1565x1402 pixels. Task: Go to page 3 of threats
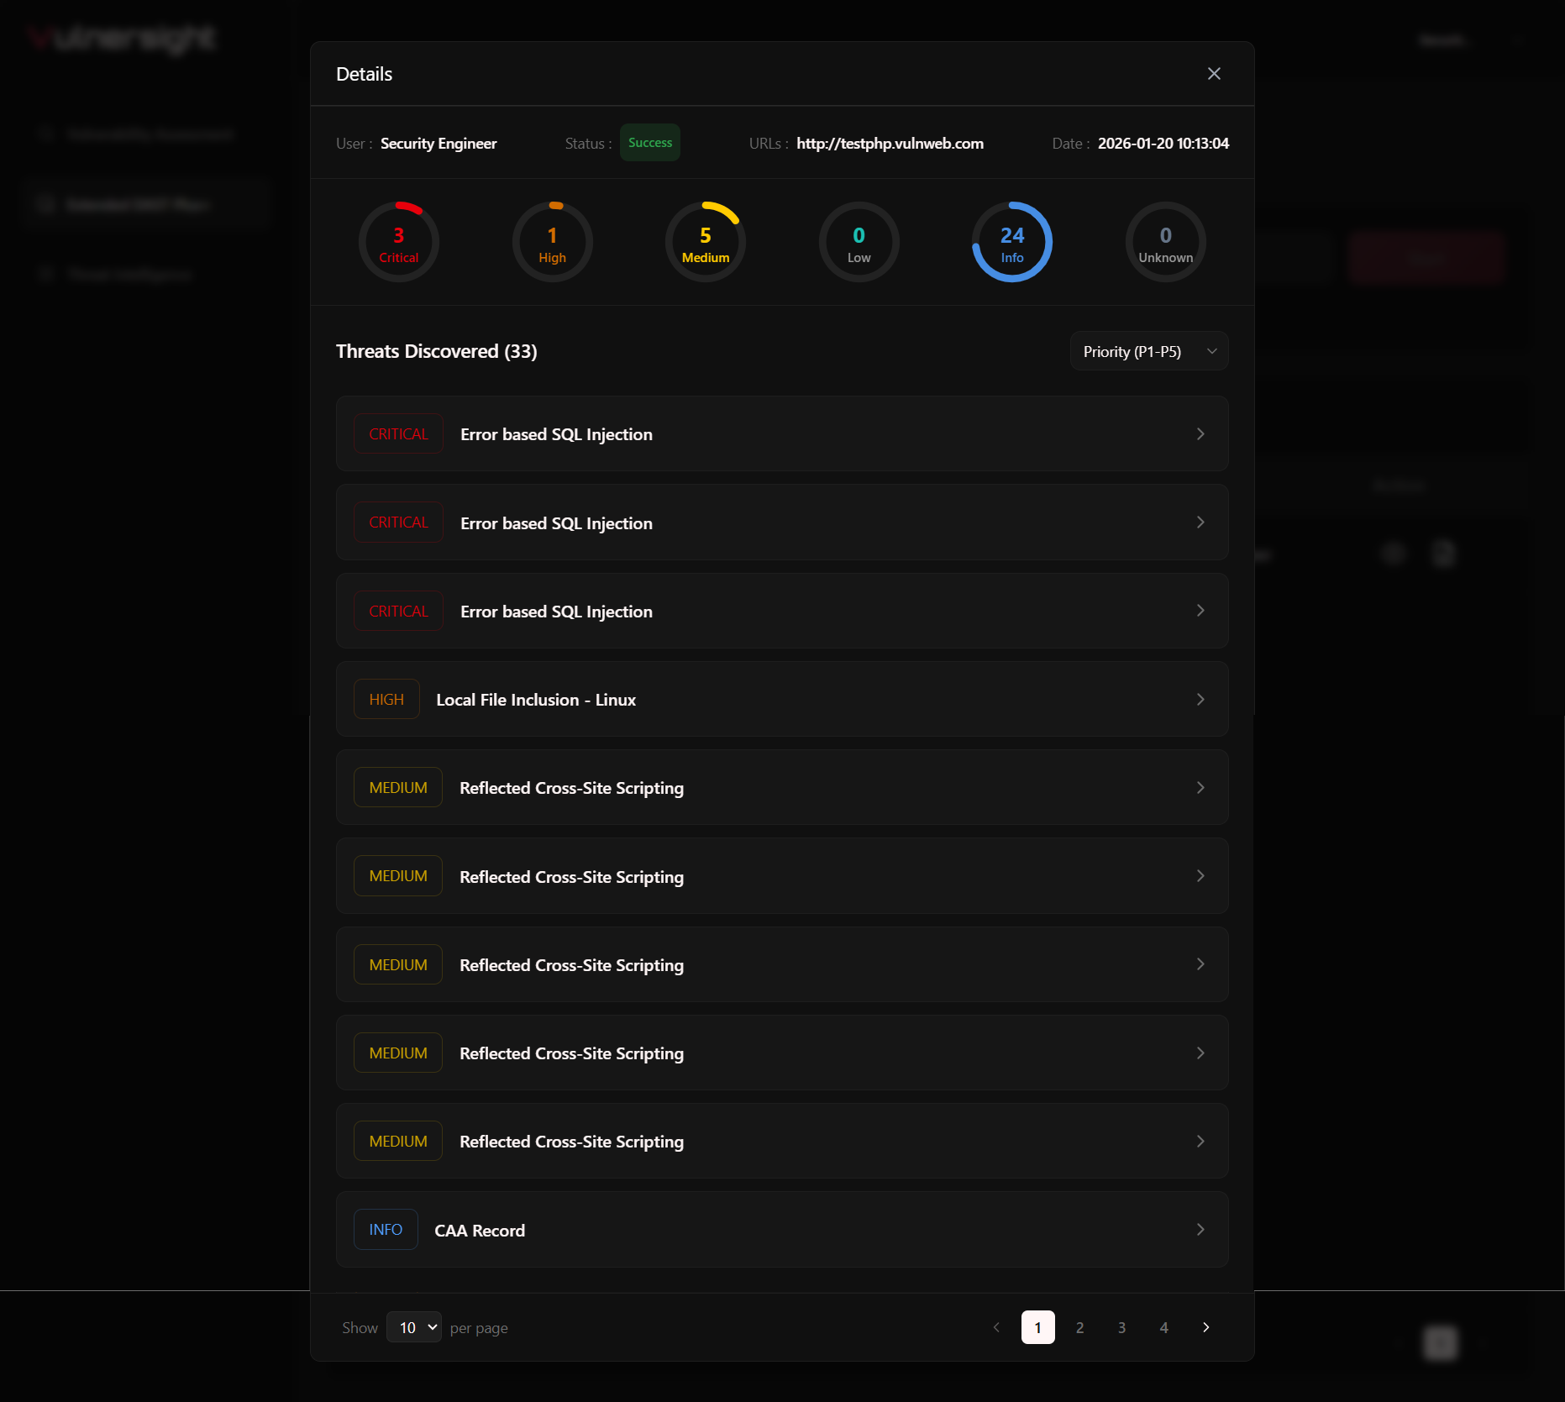pyautogui.click(x=1121, y=1327)
